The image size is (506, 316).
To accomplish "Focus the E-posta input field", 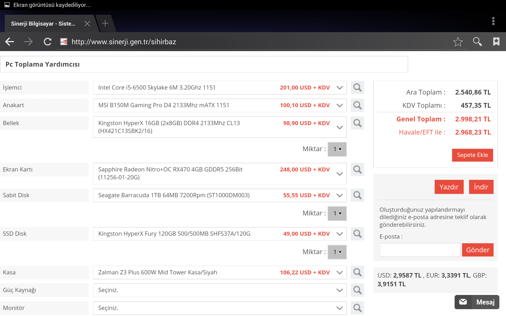I will tap(420, 250).
